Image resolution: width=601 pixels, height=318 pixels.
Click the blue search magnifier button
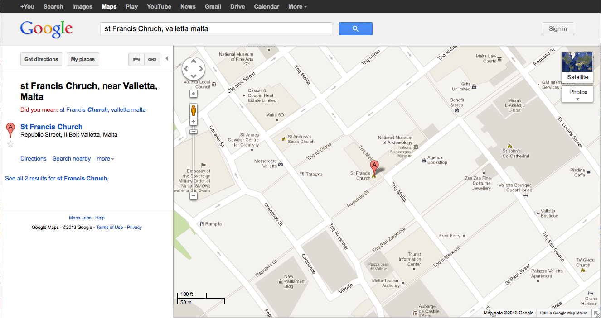pyautogui.click(x=355, y=28)
